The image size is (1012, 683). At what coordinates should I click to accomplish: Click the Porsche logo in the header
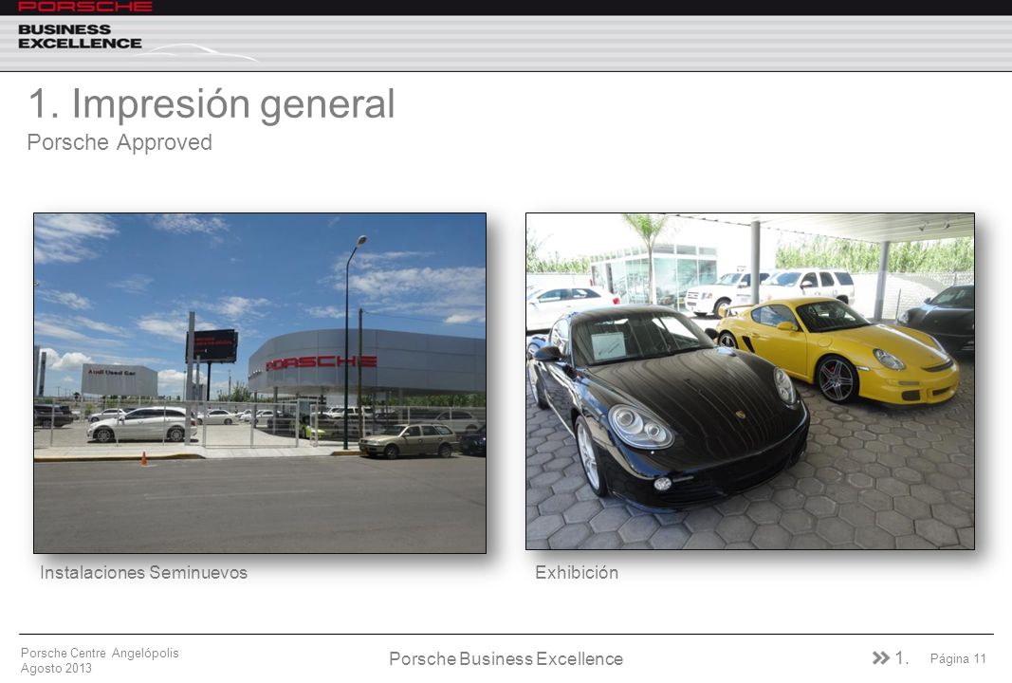point(85,7)
